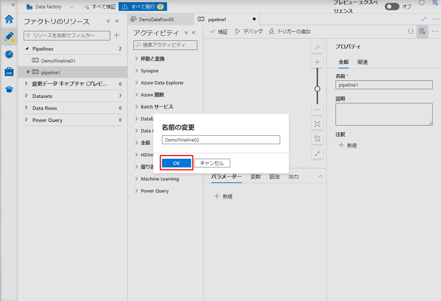This screenshot has height=301, width=441.
Task: Select the 変数 tab
Action: click(256, 177)
